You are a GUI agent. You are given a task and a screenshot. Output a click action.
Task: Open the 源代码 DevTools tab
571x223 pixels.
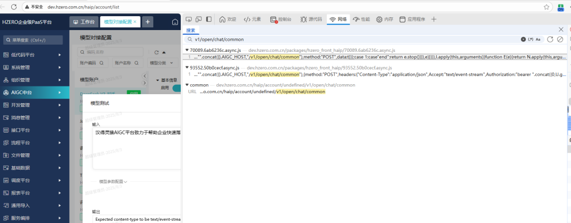[311, 19]
